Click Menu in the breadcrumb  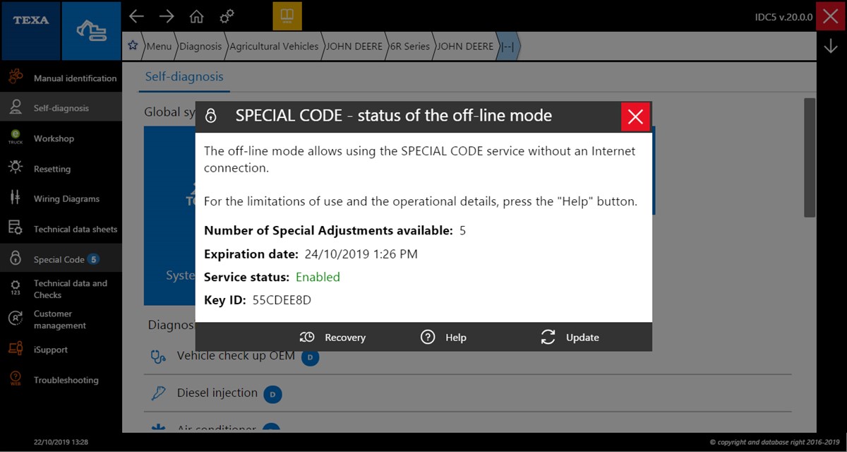click(159, 47)
